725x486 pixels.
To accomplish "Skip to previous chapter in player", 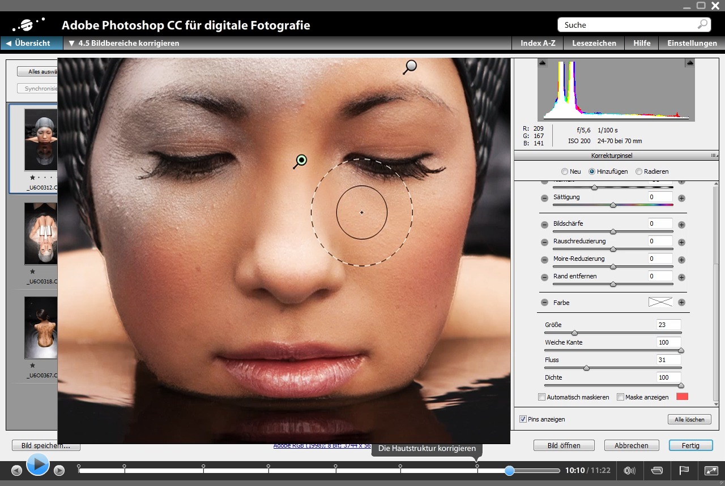I will [16, 470].
